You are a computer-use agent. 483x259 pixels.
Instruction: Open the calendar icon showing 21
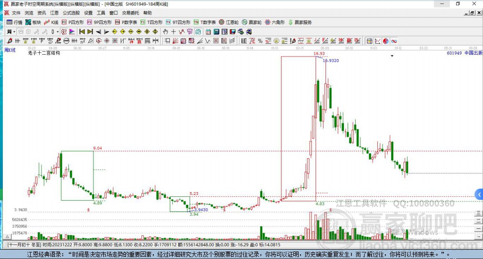tap(208, 32)
